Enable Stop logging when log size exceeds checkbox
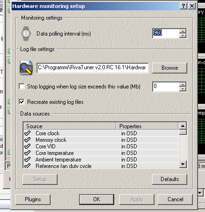Screen dimensions: 205x212 (22, 87)
